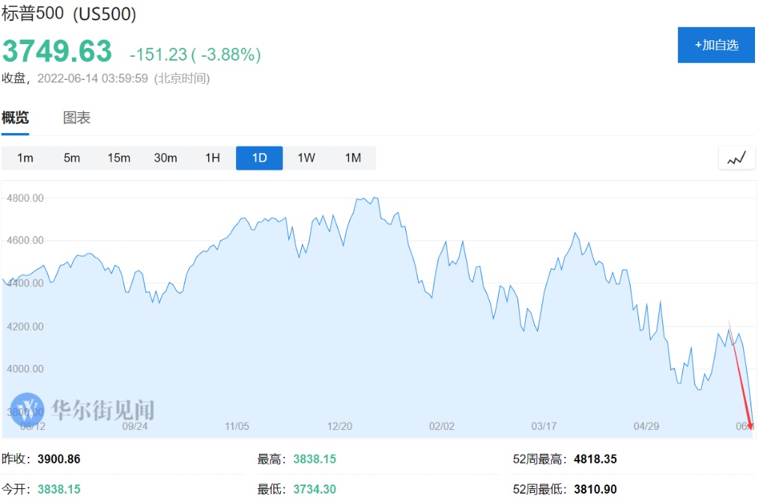Viewport: 767px width, 501px height.
Task: Click current price 3749.63
Action: point(57,51)
